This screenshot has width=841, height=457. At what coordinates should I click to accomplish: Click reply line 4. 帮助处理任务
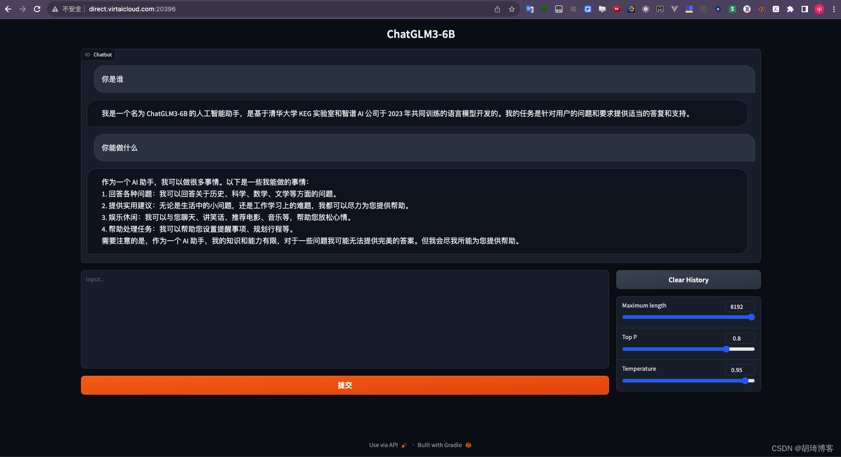point(199,229)
